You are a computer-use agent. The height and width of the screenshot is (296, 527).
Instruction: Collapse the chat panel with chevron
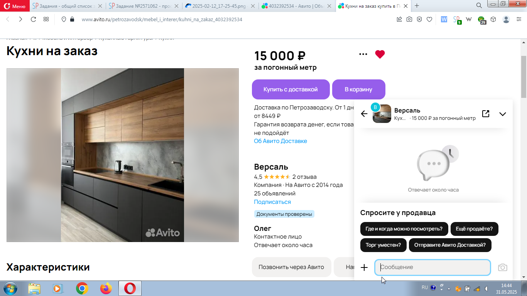[x=502, y=114]
